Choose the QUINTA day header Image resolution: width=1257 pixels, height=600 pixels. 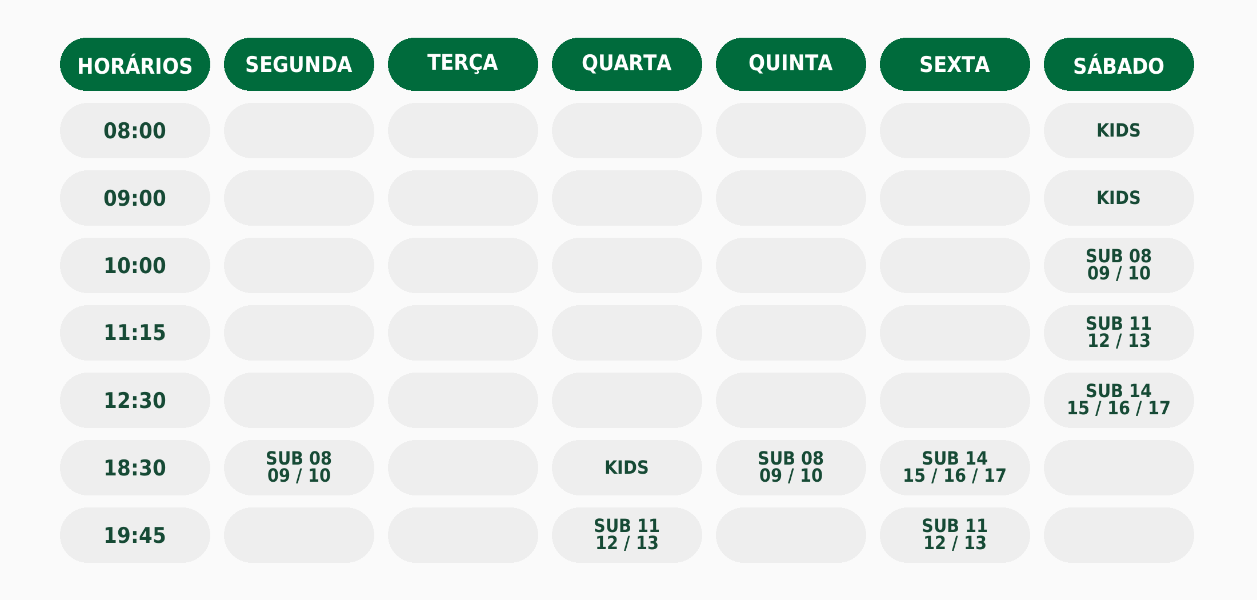(791, 65)
